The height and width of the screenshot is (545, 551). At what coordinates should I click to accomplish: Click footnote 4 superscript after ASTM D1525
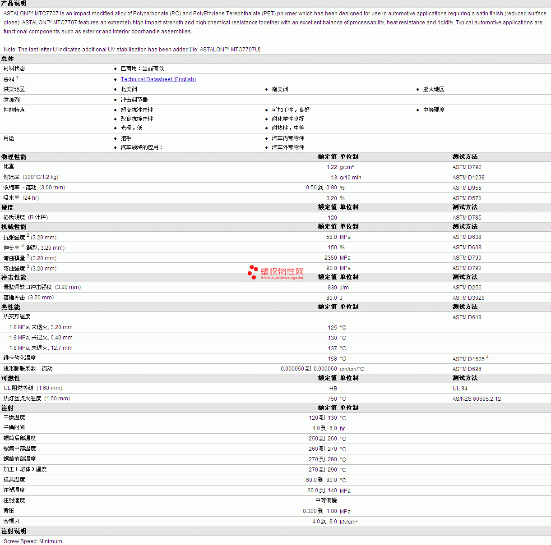pos(487,357)
